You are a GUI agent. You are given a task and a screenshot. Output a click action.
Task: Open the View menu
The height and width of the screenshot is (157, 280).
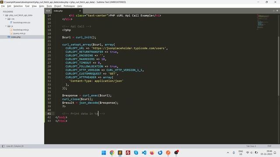click(34, 6)
